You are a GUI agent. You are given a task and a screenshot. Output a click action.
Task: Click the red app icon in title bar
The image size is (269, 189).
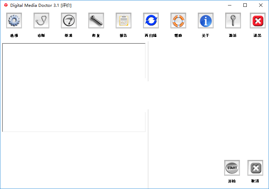(x=5, y=5)
